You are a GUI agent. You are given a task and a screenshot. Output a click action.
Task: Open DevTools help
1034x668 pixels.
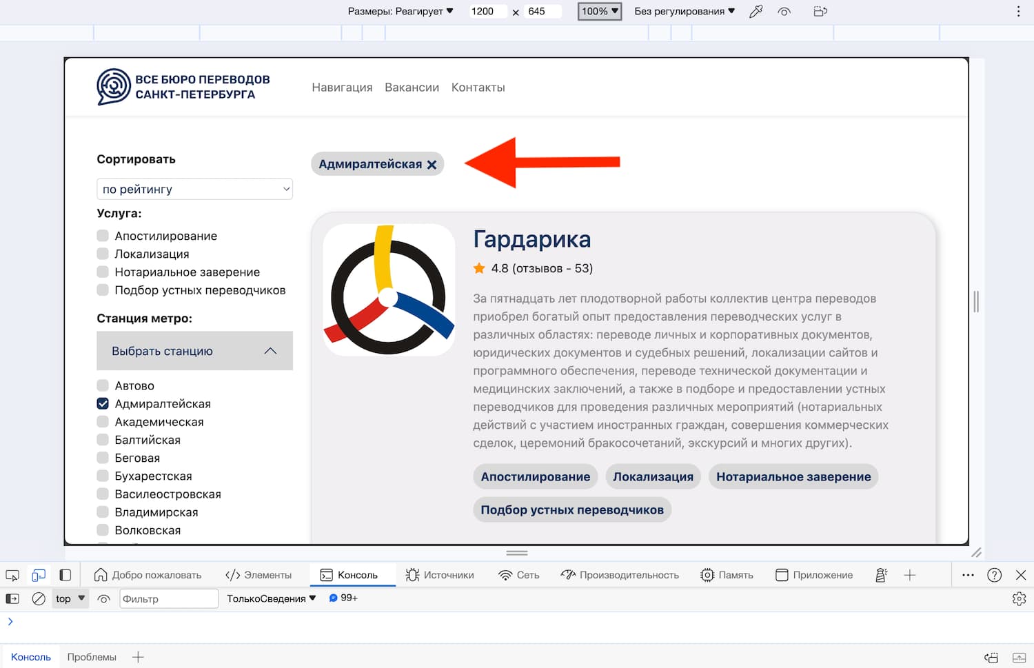click(994, 575)
